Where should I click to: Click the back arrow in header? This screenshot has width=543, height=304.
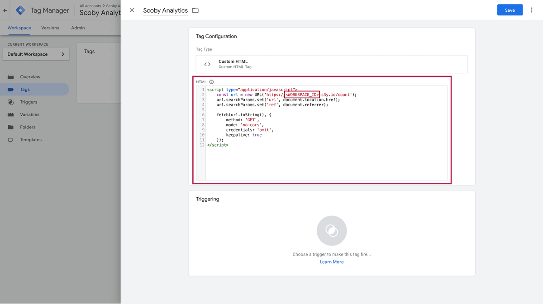click(5, 10)
